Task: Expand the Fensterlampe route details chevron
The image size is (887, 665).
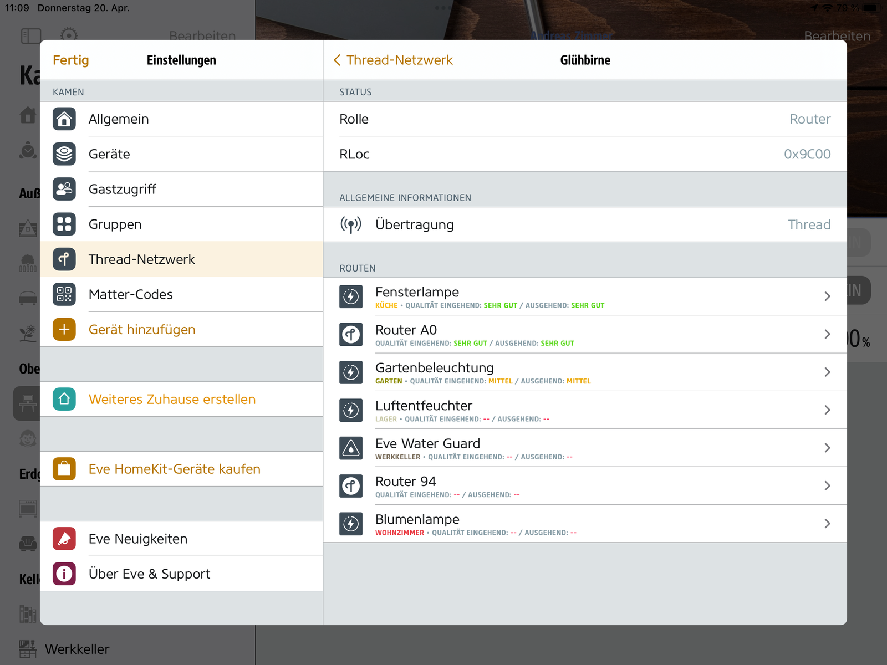Action: tap(827, 296)
